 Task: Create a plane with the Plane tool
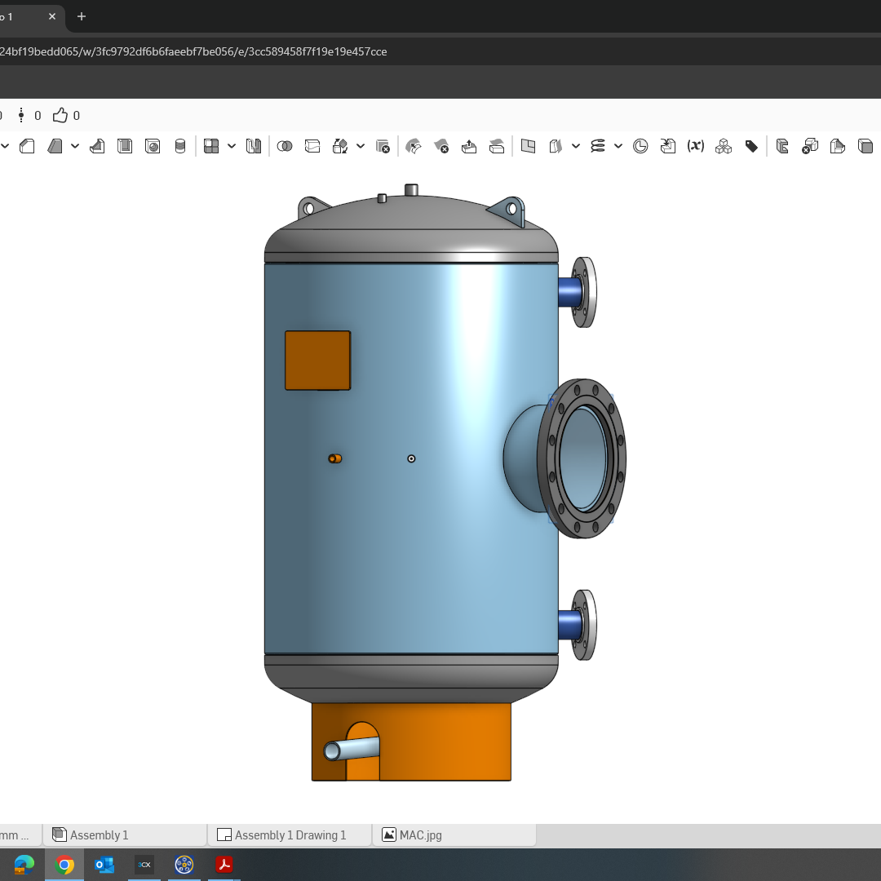tap(528, 146)
